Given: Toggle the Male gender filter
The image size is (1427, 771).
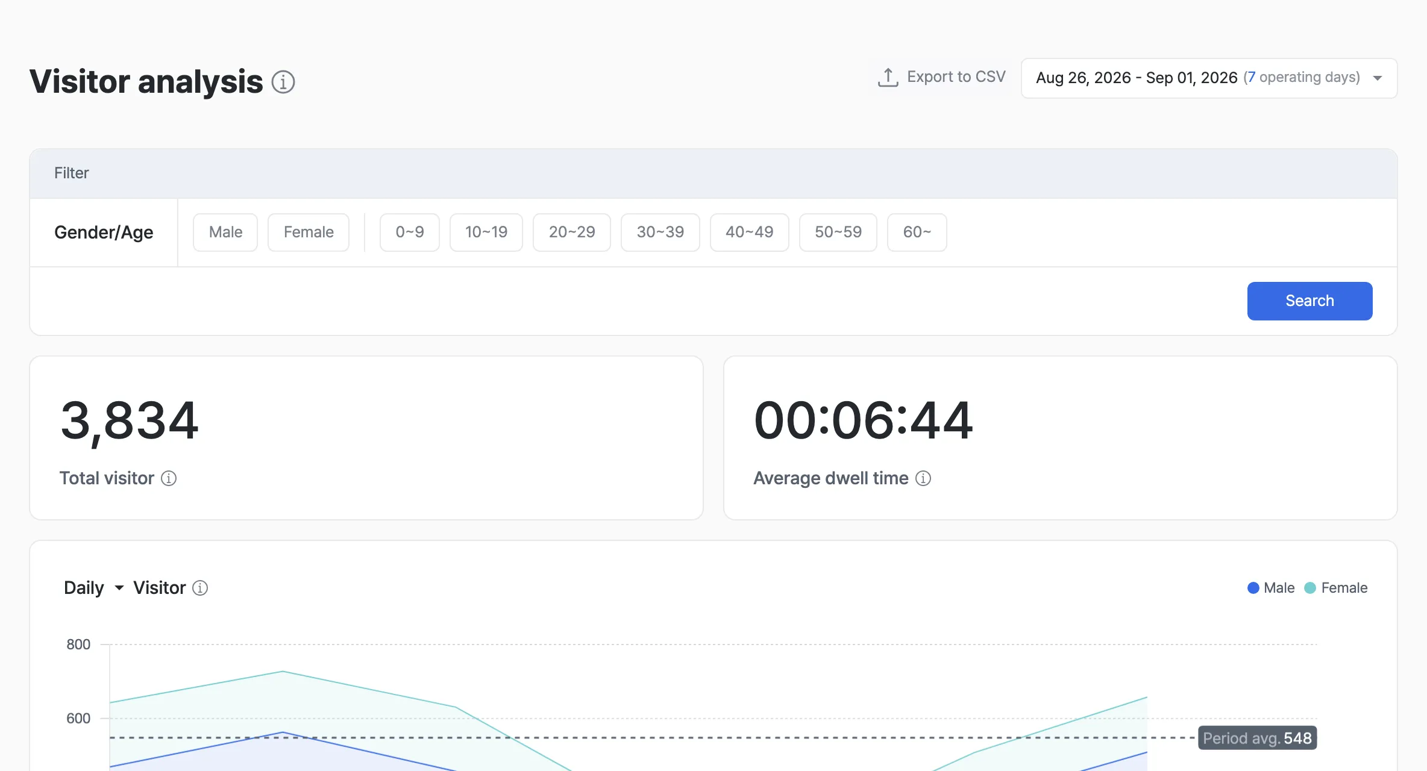Looking at the screenshot, I should pyautogui.click(x=225, y=233).
